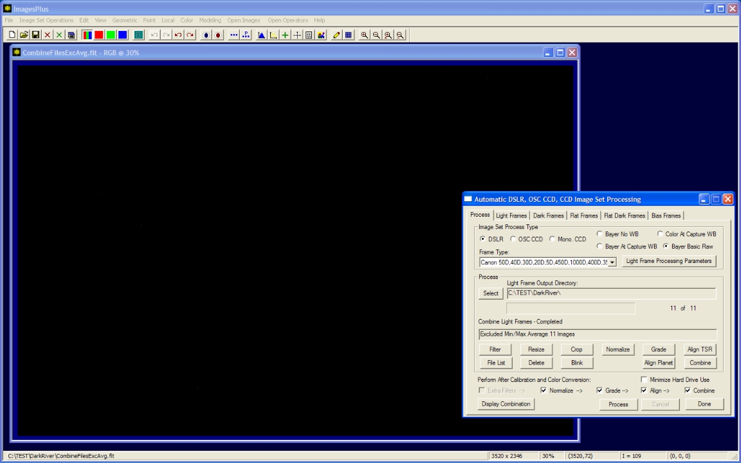The image size is (741, 463).
Task: Open the Modeling menu
Action: pos(210,21)
